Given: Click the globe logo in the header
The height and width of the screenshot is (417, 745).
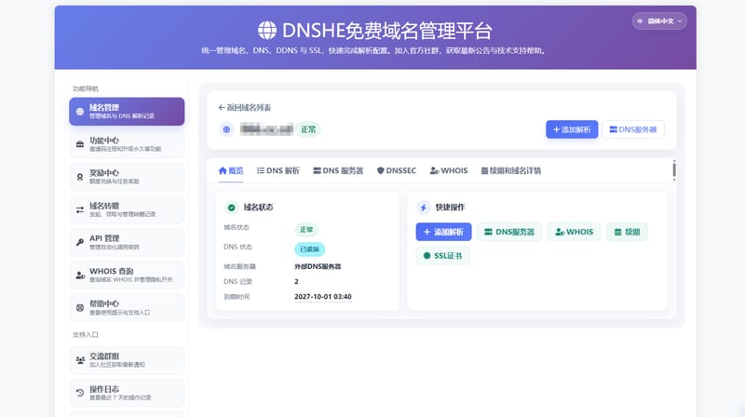Looking at the screenshot, I should (x=267, y=31).
